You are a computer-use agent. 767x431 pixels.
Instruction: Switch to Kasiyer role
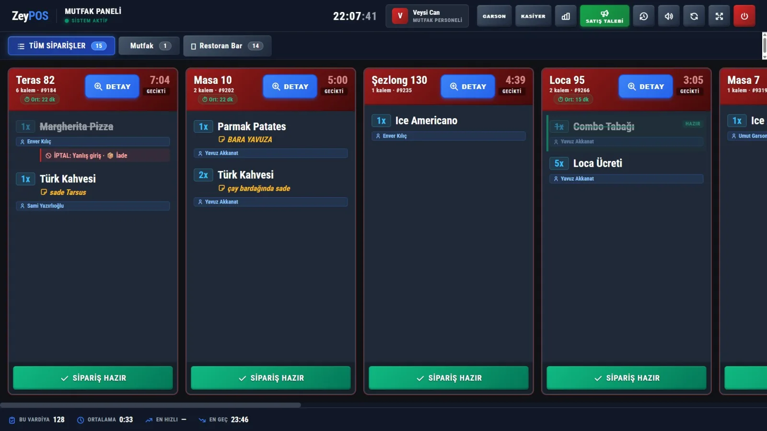pyautogui.click(x=533, y=16)
